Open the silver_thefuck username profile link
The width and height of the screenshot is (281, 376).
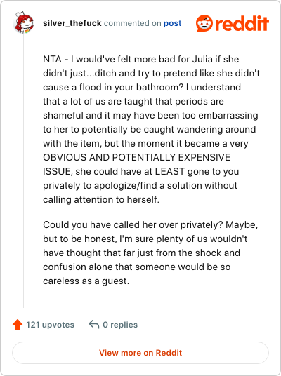tap(72, 23)
